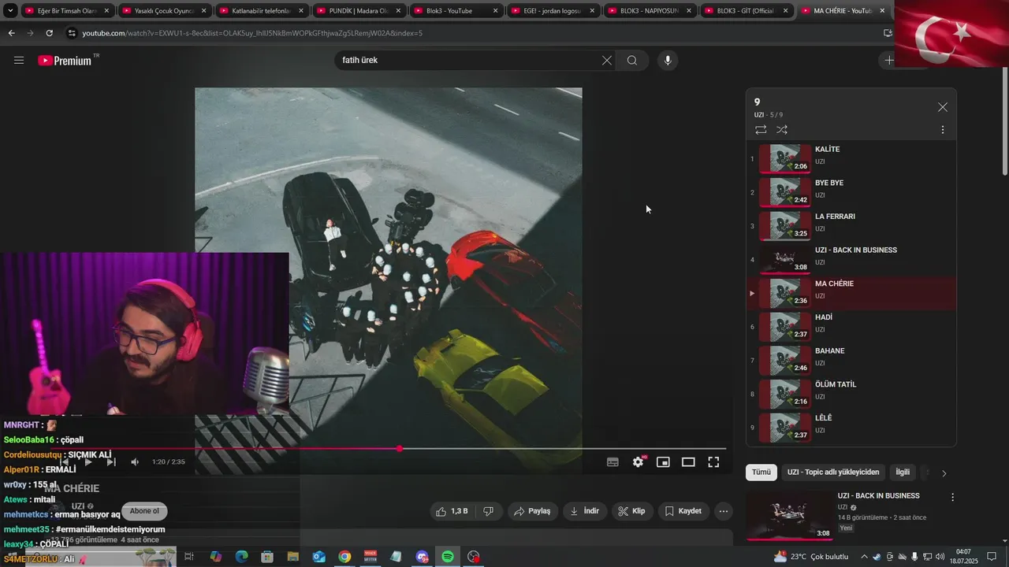Play BYE BYE from the playlist
Screen dimensions: 1009x567
[851, 192]
